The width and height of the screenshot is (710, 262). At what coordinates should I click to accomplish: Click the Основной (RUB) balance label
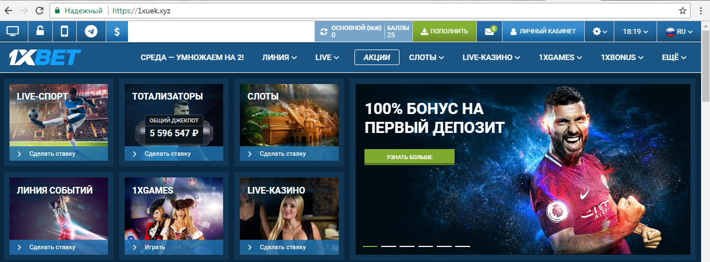click(x=356, y=27)
